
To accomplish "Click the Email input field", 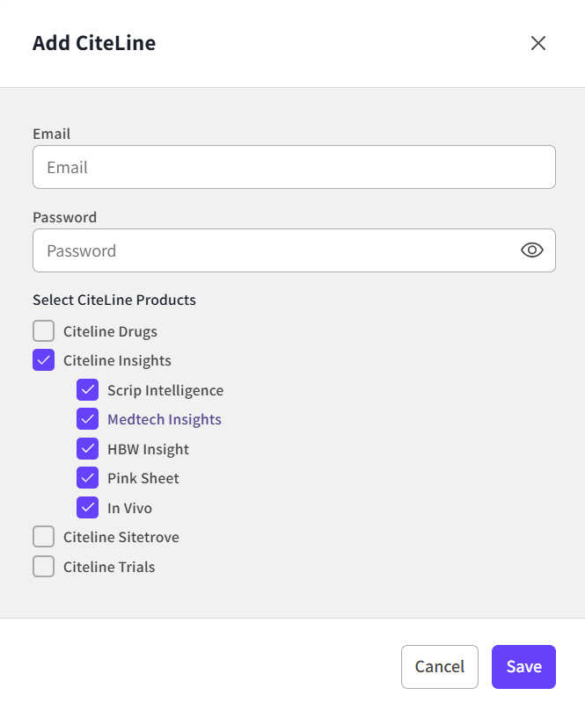I will click(x=294, y=167).
